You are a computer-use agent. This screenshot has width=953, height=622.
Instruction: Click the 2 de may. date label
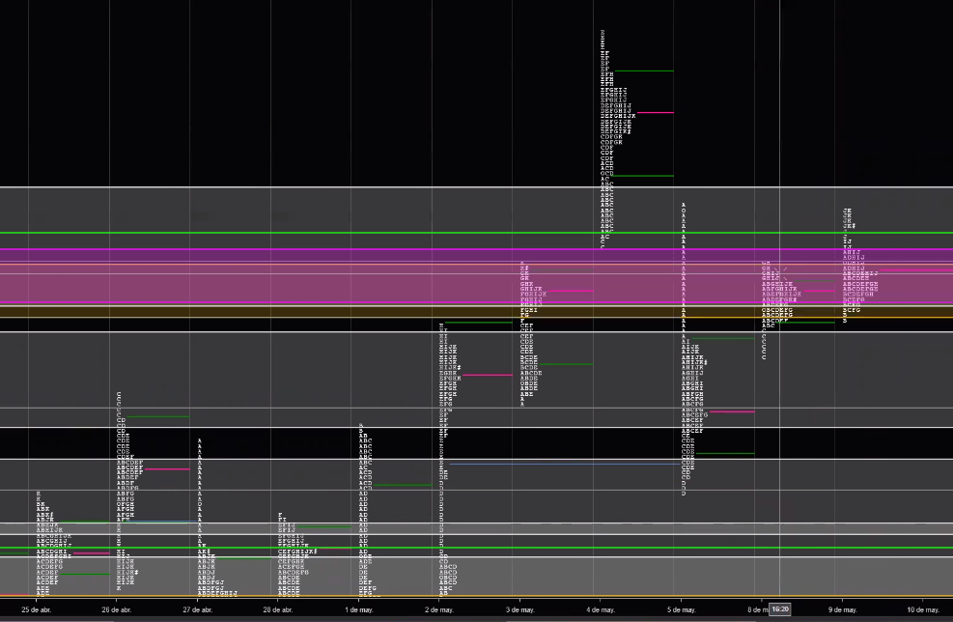pos(439,609)
